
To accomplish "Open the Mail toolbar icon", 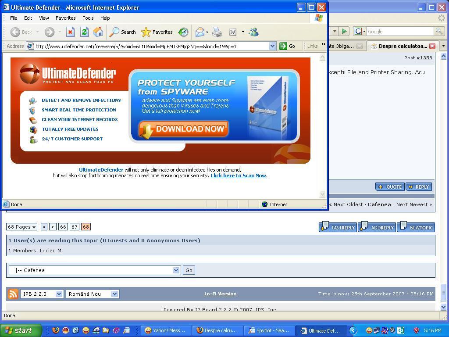I will pyautogui.click(x=200, y=32).
